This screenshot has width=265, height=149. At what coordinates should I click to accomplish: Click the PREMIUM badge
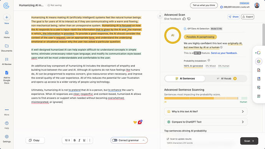(244, 3)
